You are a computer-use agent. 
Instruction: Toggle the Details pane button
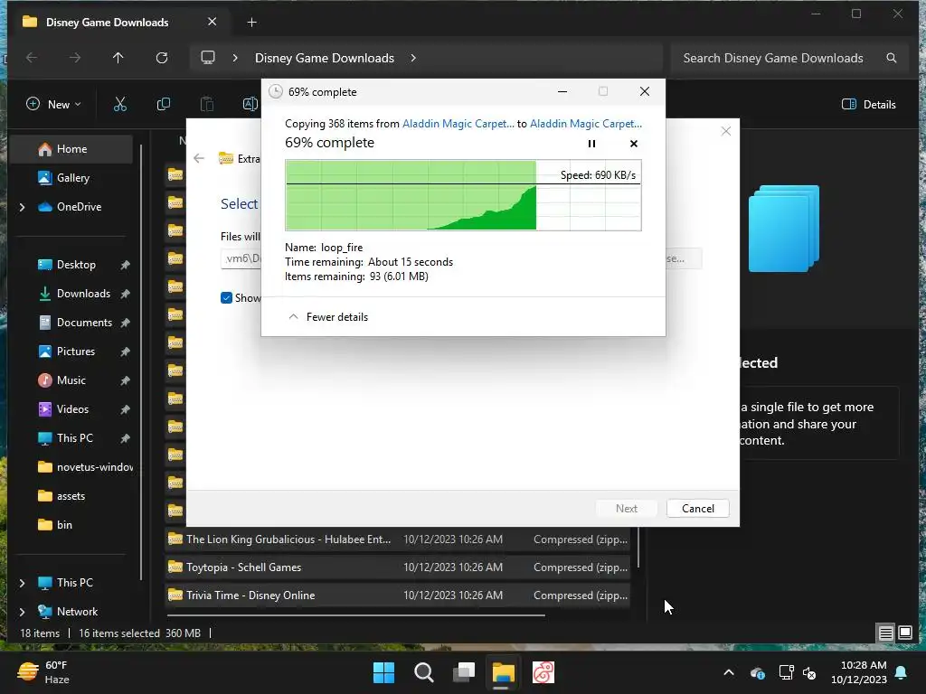tap(868, 105)
